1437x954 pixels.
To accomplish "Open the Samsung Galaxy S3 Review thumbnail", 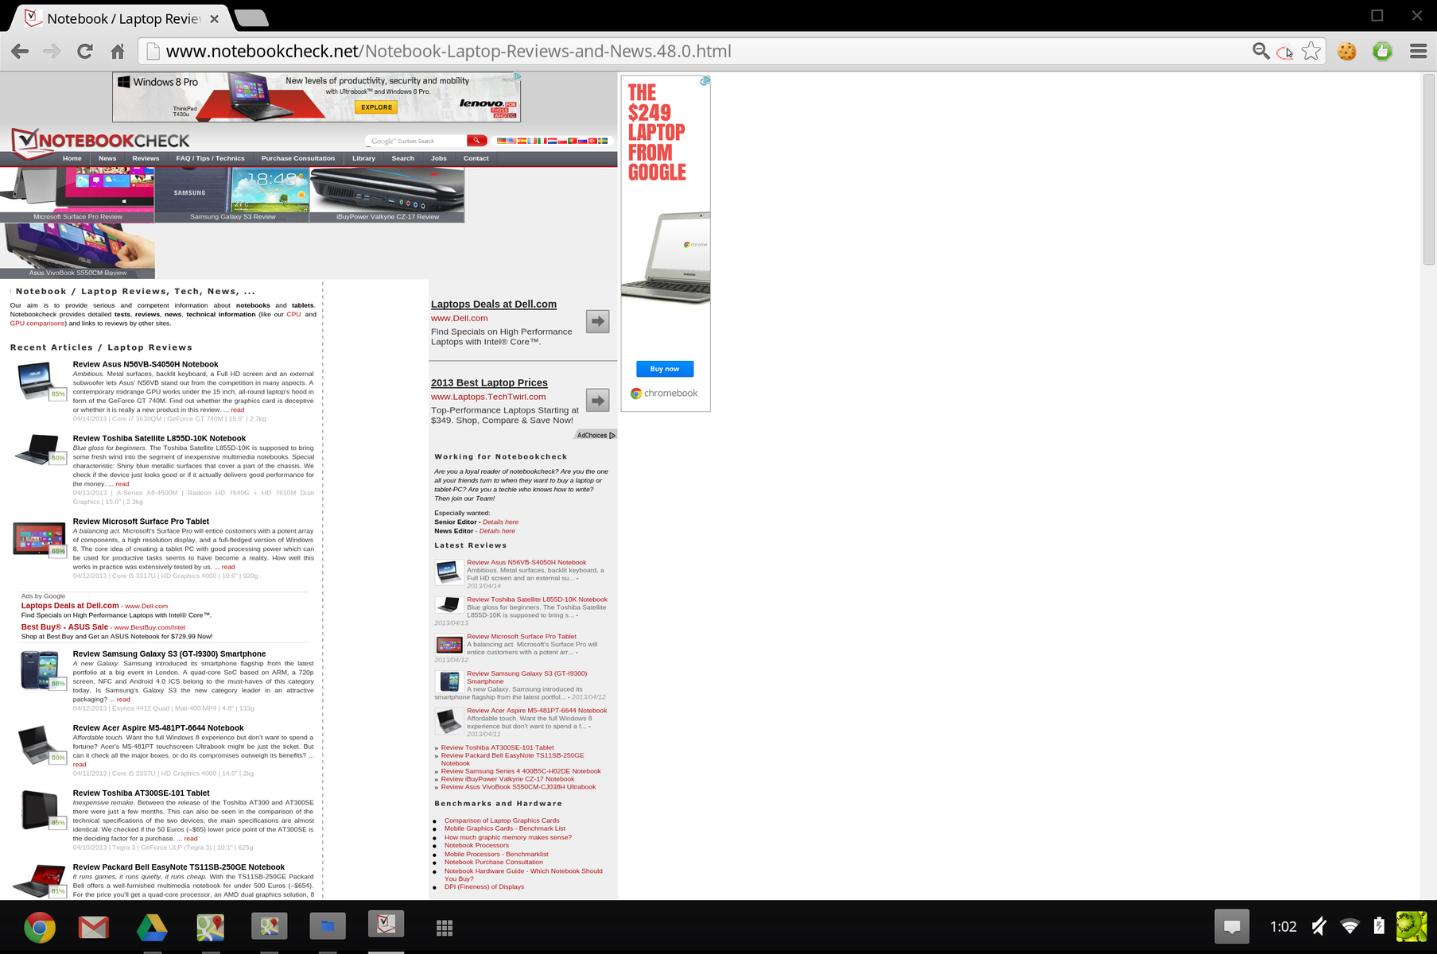I will pyautogui.click(x=232, y=195).
